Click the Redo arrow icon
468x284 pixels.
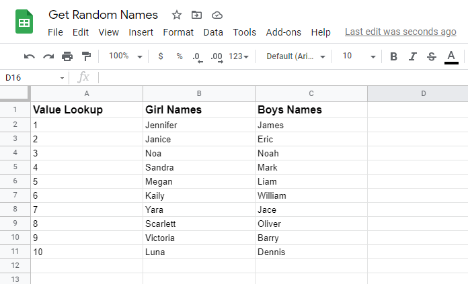coord(48,56)
